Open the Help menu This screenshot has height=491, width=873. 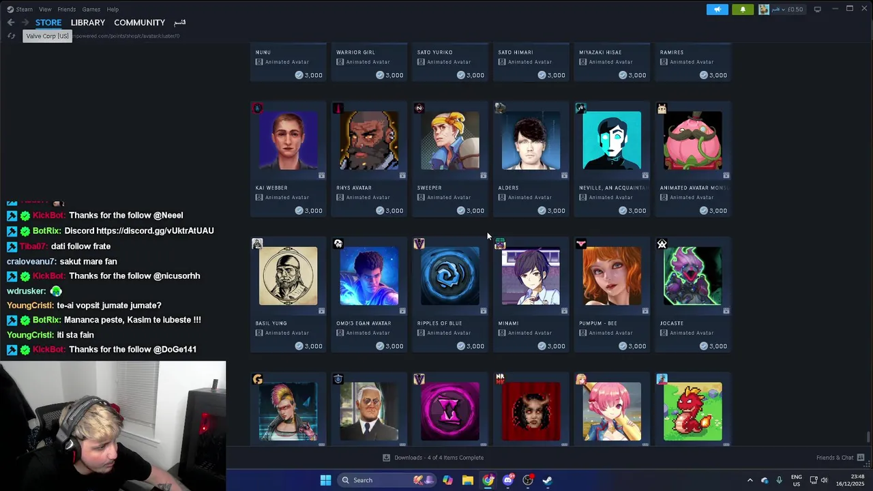(113, 10)
